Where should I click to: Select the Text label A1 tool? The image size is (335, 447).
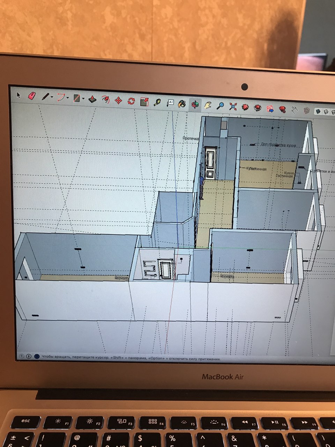coord(170,103)
